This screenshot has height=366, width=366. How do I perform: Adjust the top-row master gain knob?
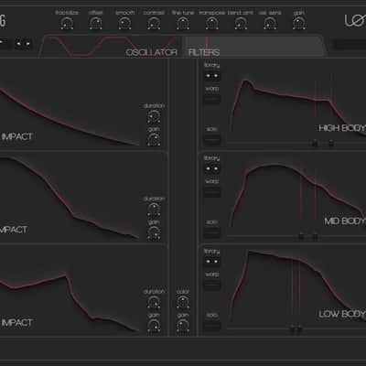298,23
